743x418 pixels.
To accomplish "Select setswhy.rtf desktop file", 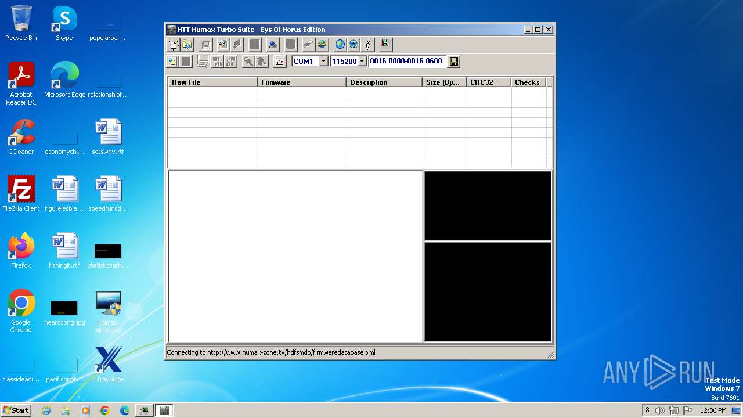I will tap(108, 138).
